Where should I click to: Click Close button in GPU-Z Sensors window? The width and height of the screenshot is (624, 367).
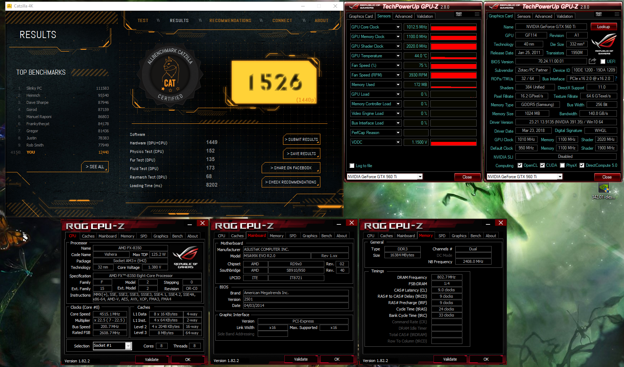467,177
